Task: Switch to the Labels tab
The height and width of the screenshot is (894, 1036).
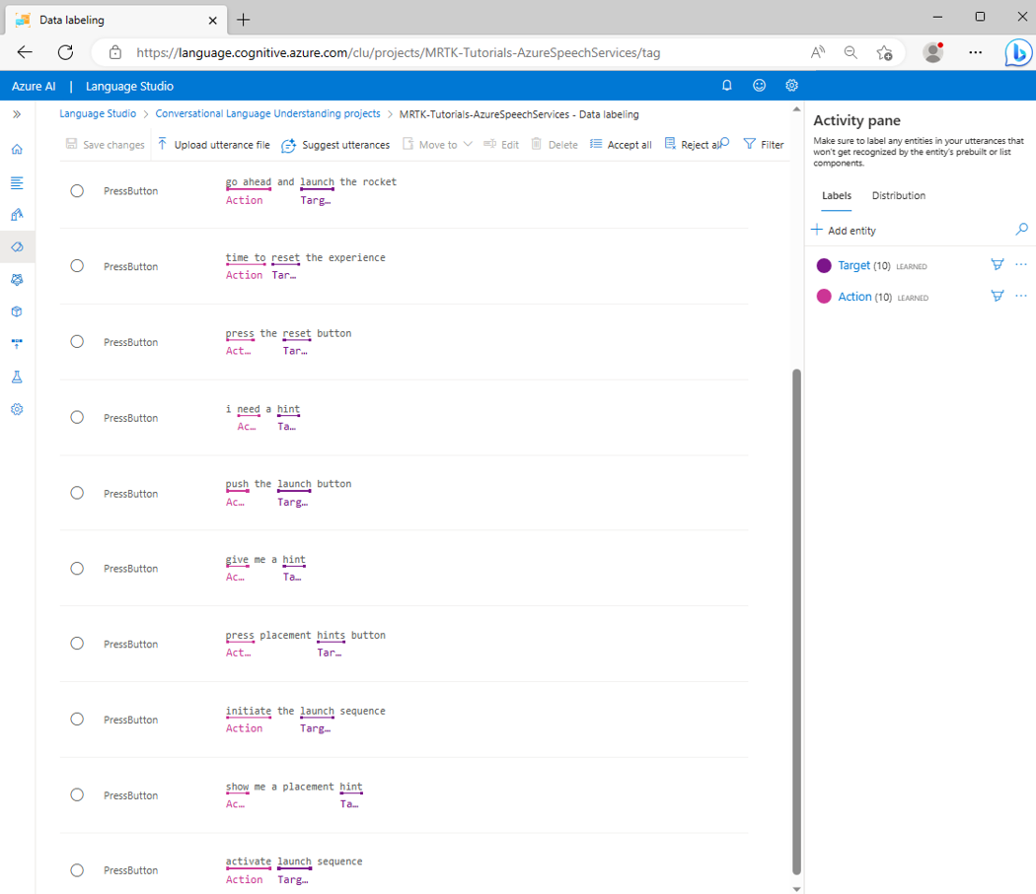Action: coord(837,195)
